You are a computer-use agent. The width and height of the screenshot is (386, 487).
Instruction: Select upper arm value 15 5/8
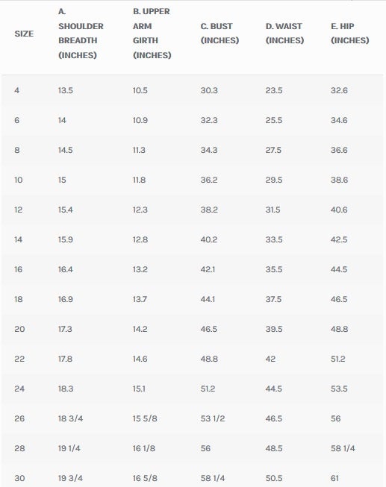click(x=145, y=418)
